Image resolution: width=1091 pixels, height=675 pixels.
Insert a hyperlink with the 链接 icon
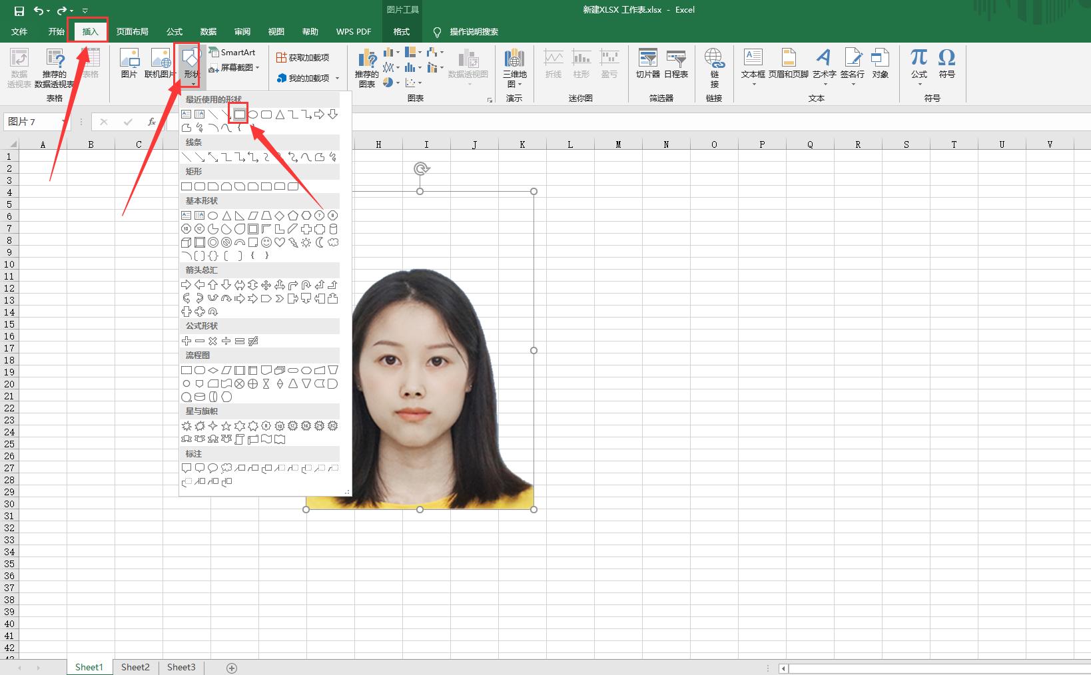coord(714,67)
